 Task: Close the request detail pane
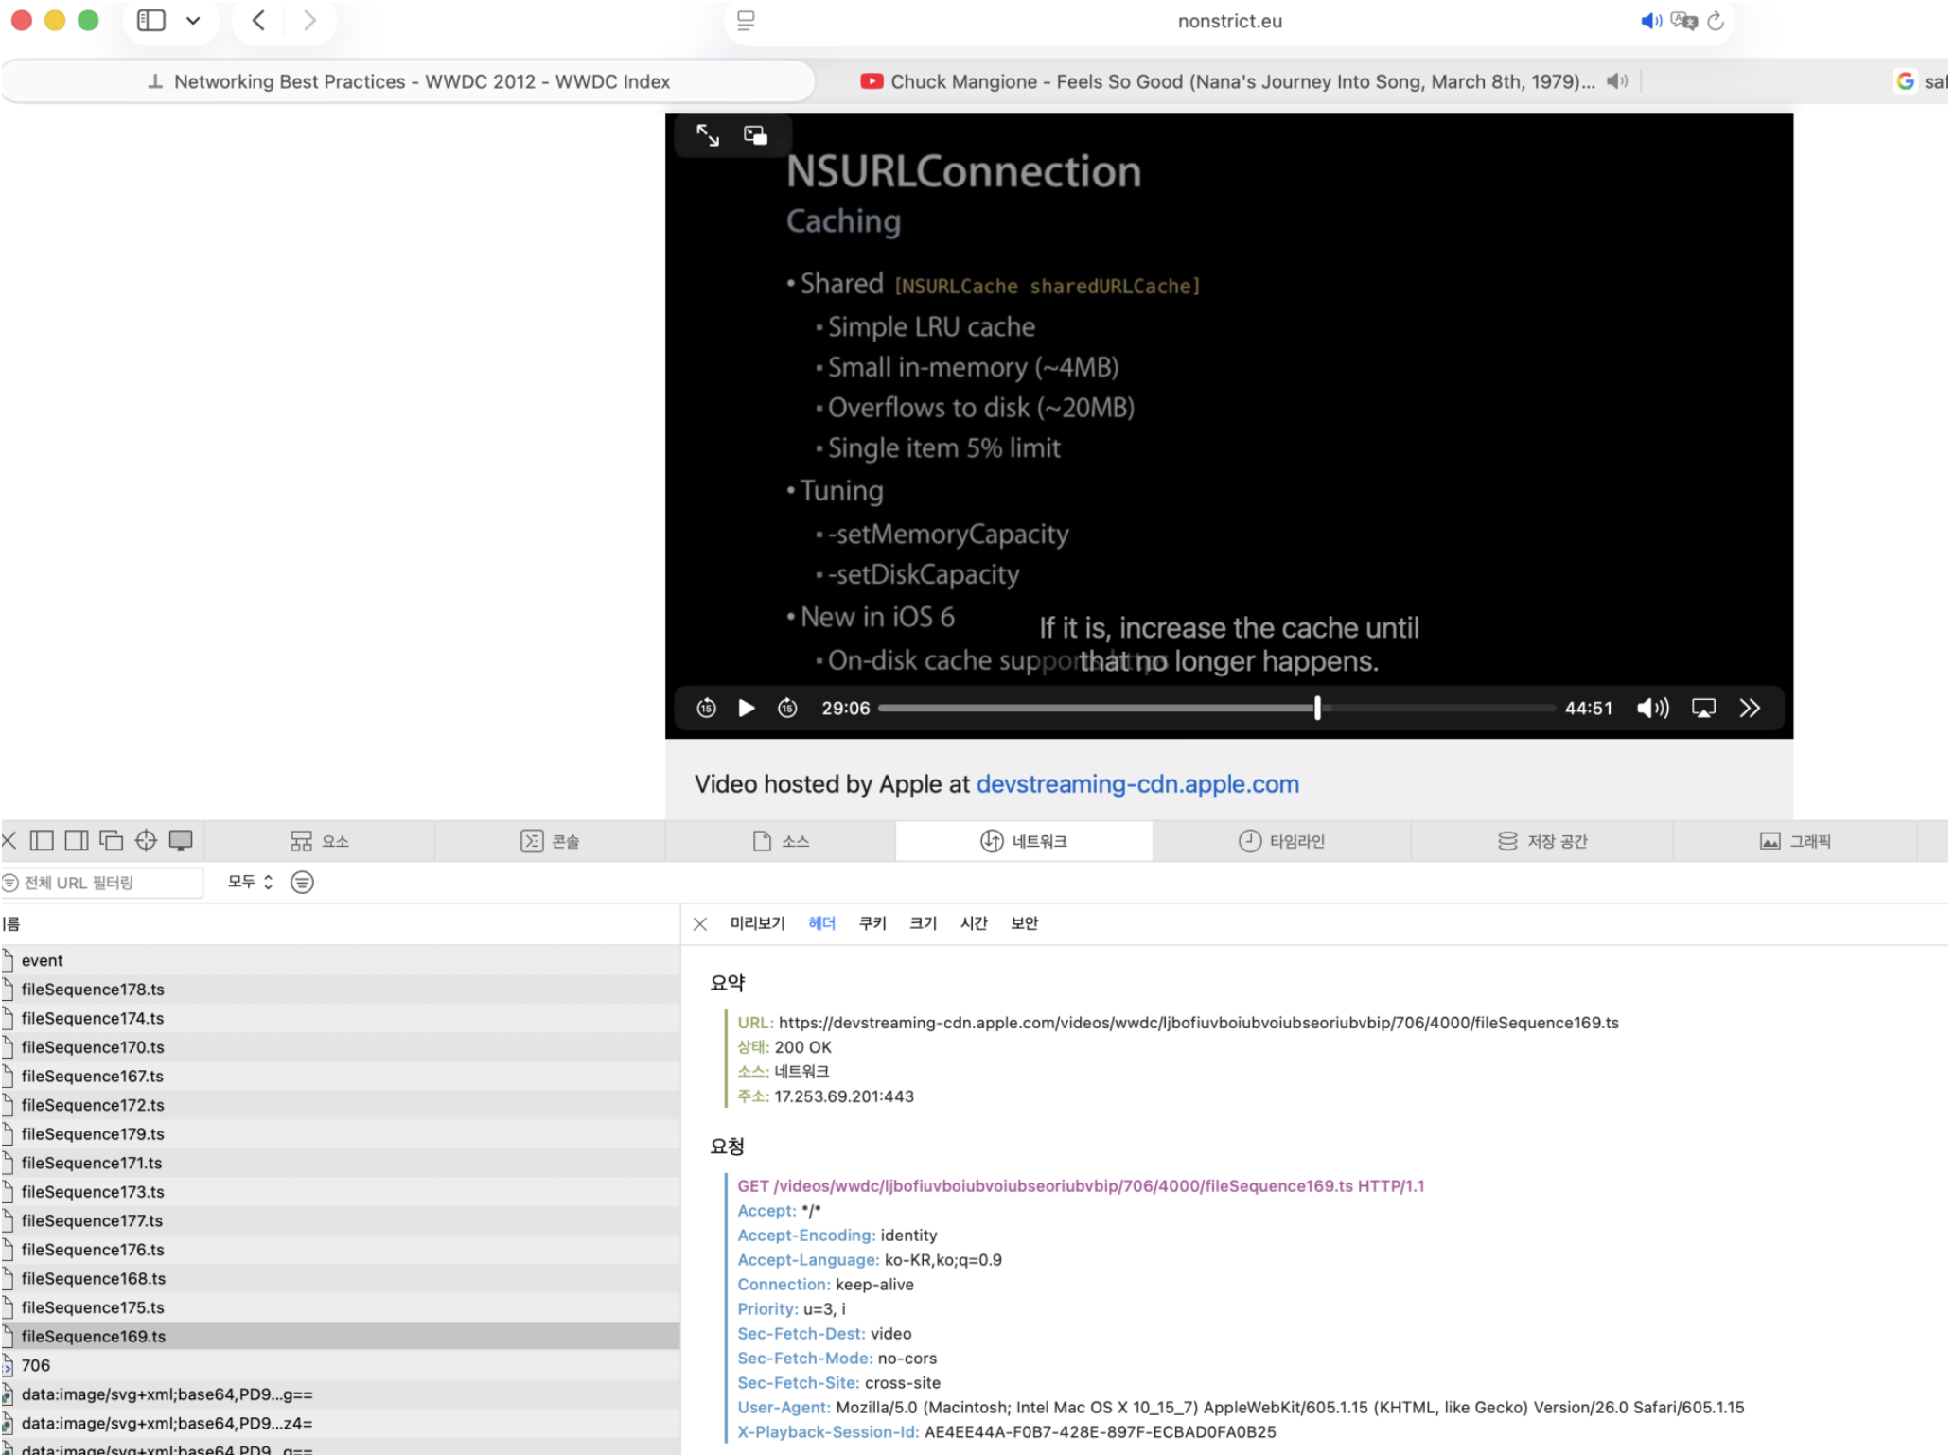point(699,923)
